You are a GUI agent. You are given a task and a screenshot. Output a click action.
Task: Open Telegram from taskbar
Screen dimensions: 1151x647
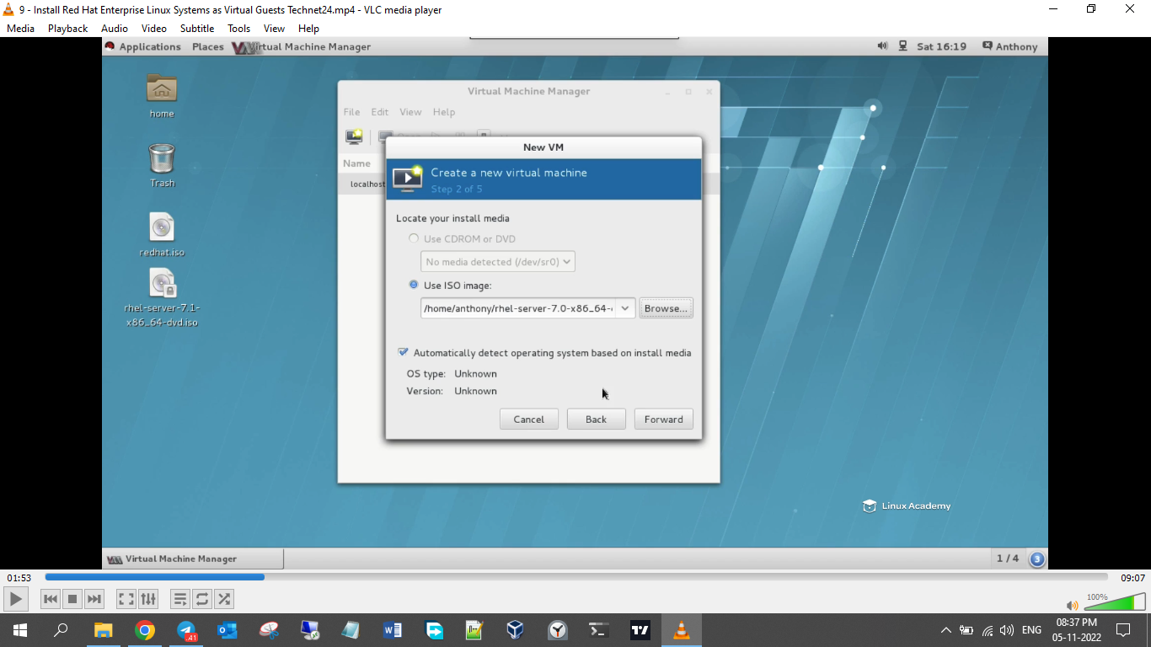pyautogui.click(x=186, y=630)
